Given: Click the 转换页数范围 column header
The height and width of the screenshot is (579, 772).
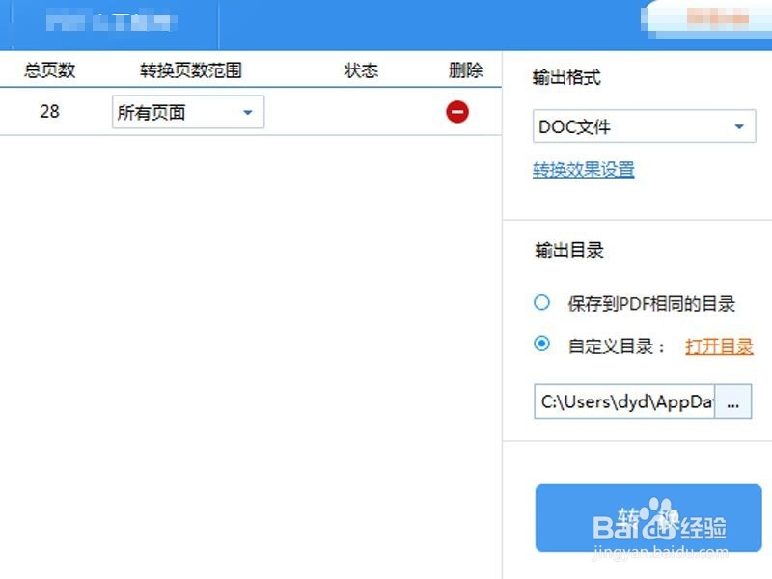Looking at the screenshot, I should pos(188,69).
